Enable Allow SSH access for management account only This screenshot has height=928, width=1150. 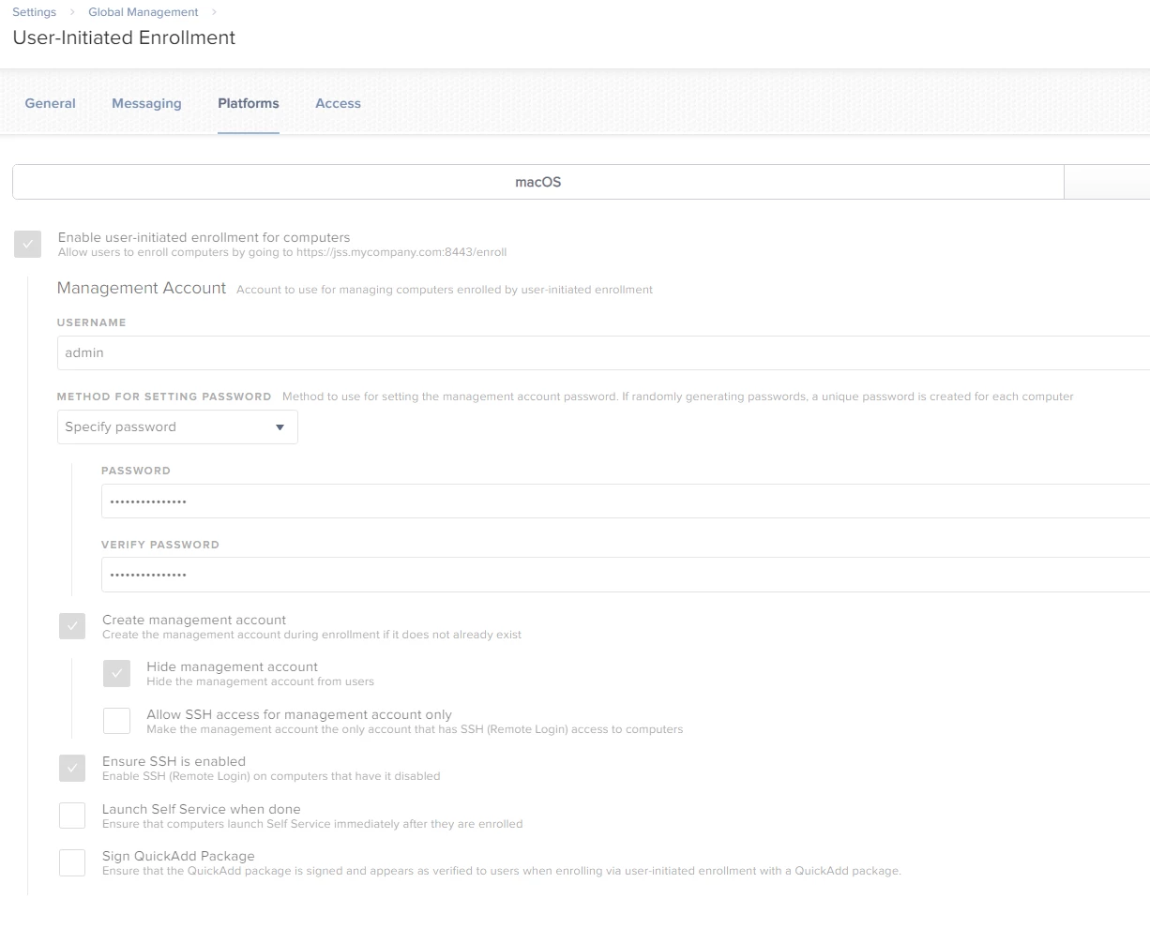(x=116, y=721)
